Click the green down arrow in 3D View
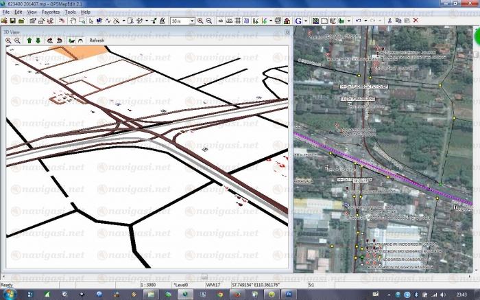The height and width of the screenshot is (300, 480). pyautogui.click(x=38, y=41)
